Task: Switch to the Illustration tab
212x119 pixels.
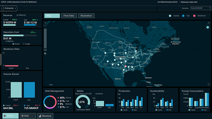Action: click(x=86, y=16)
